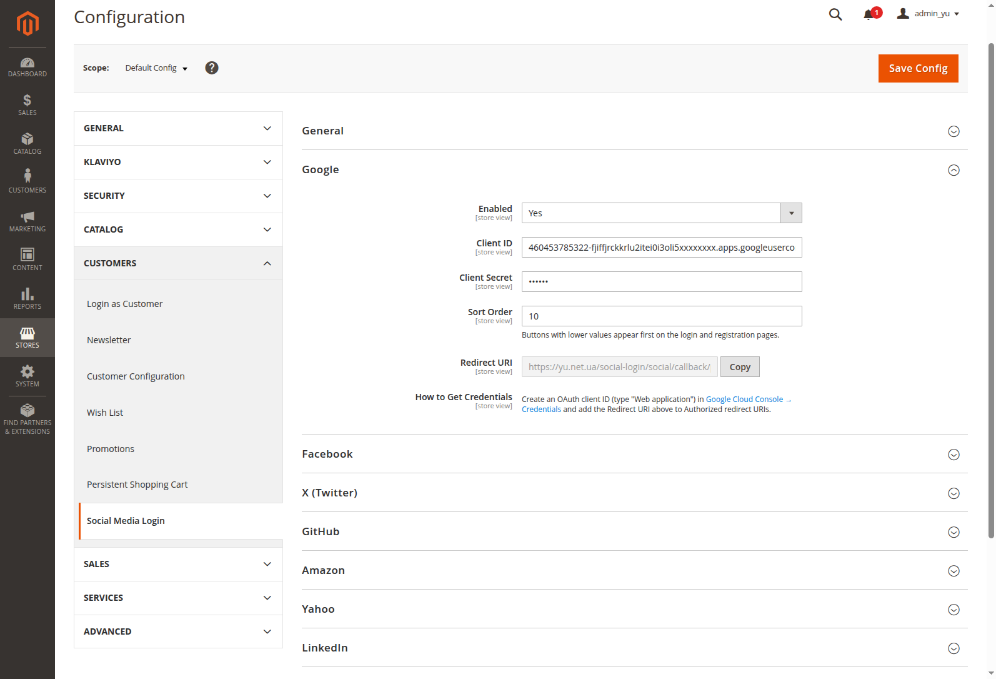
Task: Open the Marketing sidebar menu
Action: 27,221
